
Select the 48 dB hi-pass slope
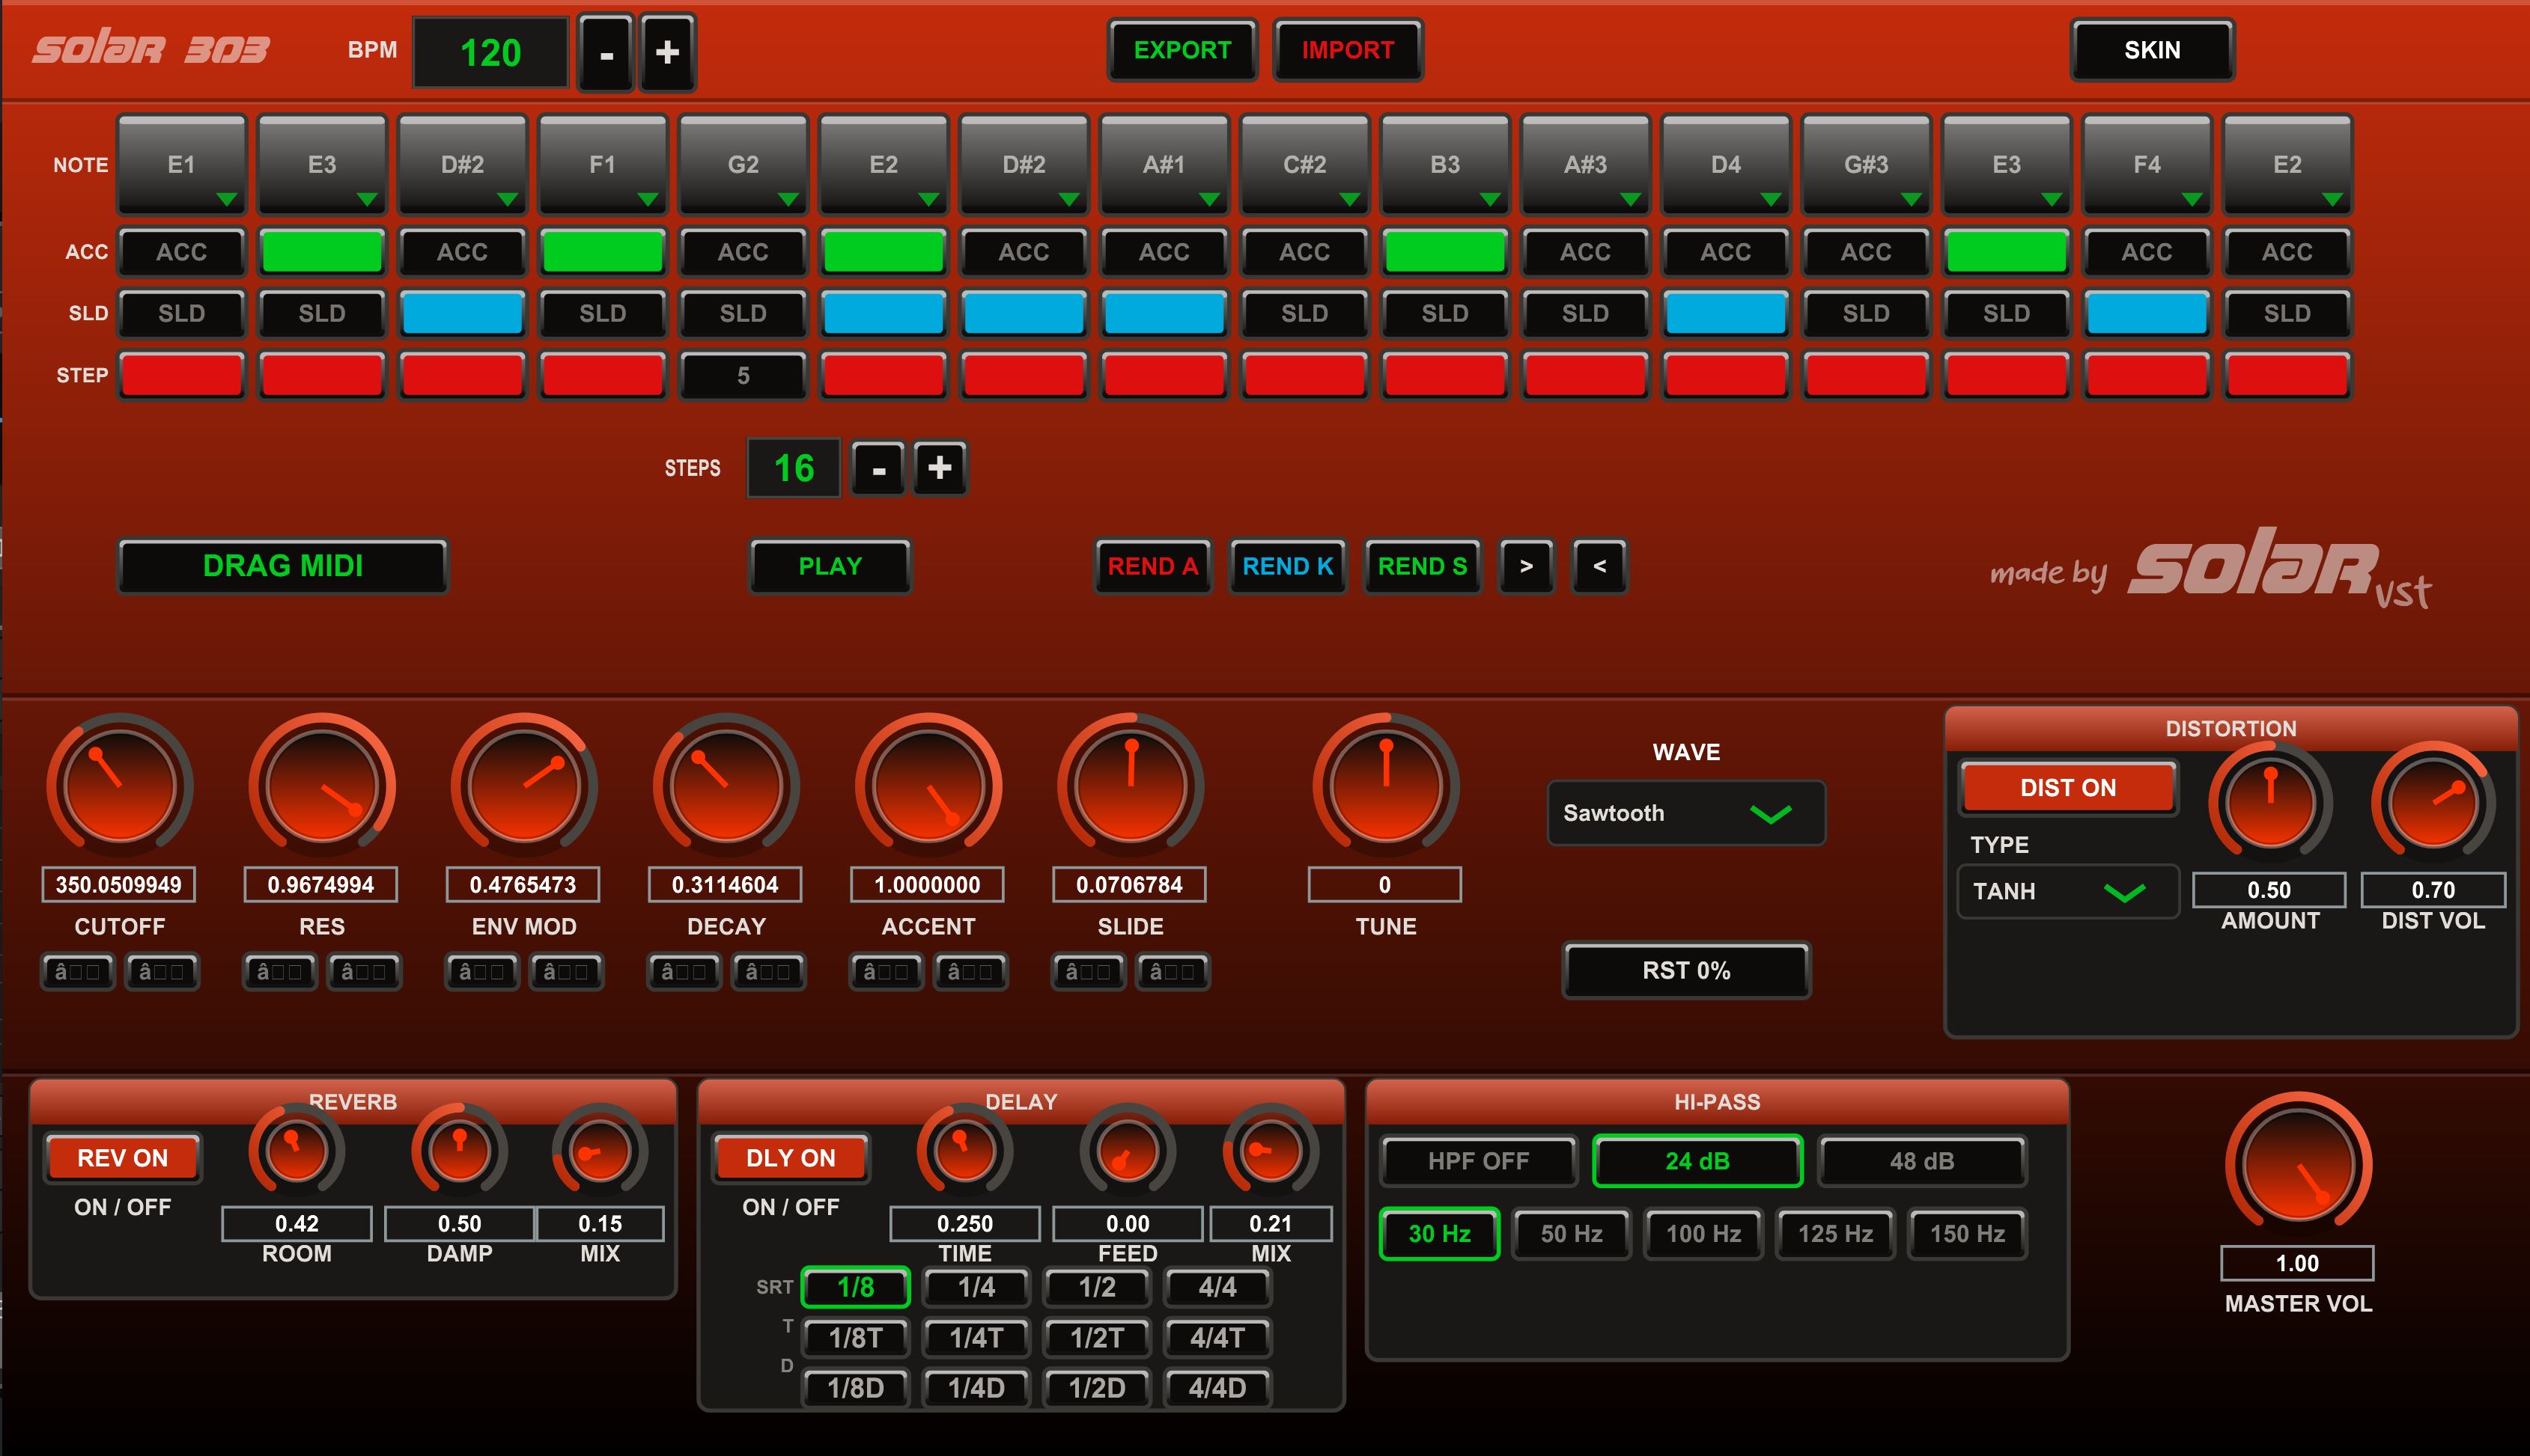coord(1921,1160)
